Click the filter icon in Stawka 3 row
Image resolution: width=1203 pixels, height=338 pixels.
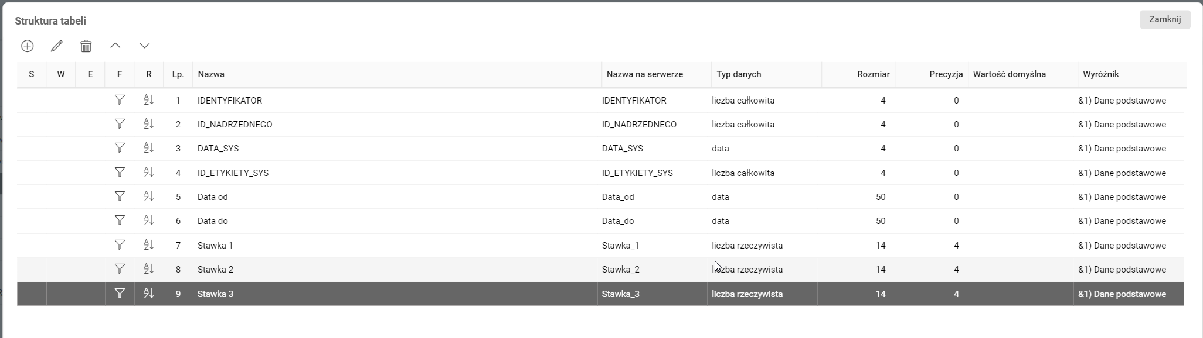tap(120, 294)
